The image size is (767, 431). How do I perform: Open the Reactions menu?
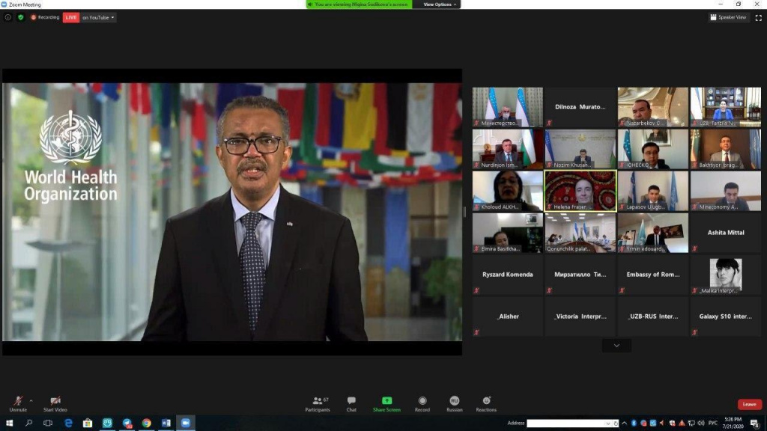486,401
